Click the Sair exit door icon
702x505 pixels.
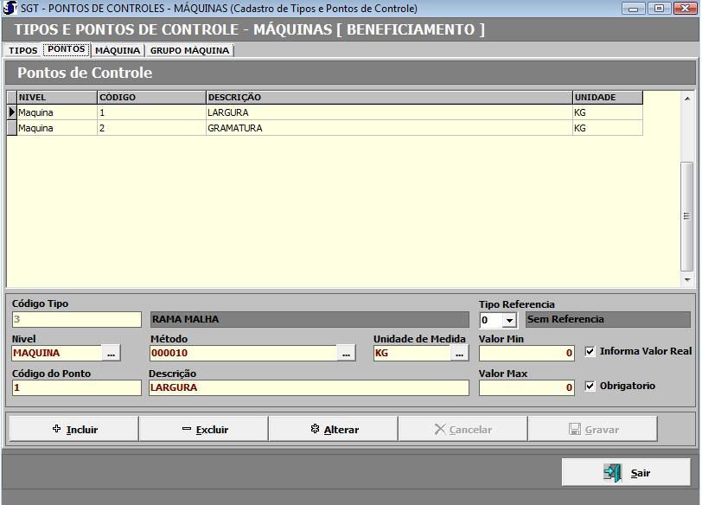pos(613,473)
